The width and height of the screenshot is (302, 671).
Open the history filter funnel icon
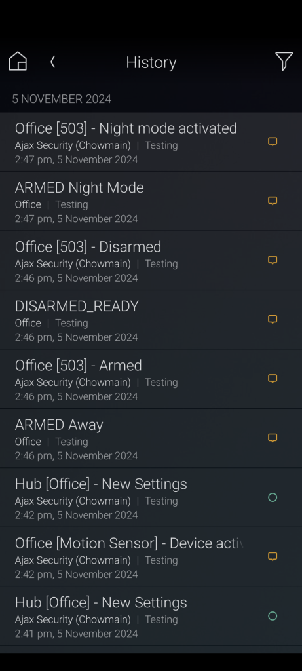click(x=284, y=62)
